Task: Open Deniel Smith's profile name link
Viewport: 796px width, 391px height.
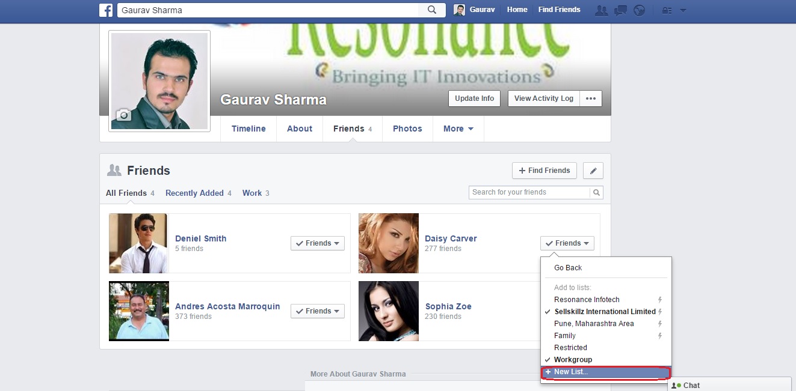Action: 201,238
